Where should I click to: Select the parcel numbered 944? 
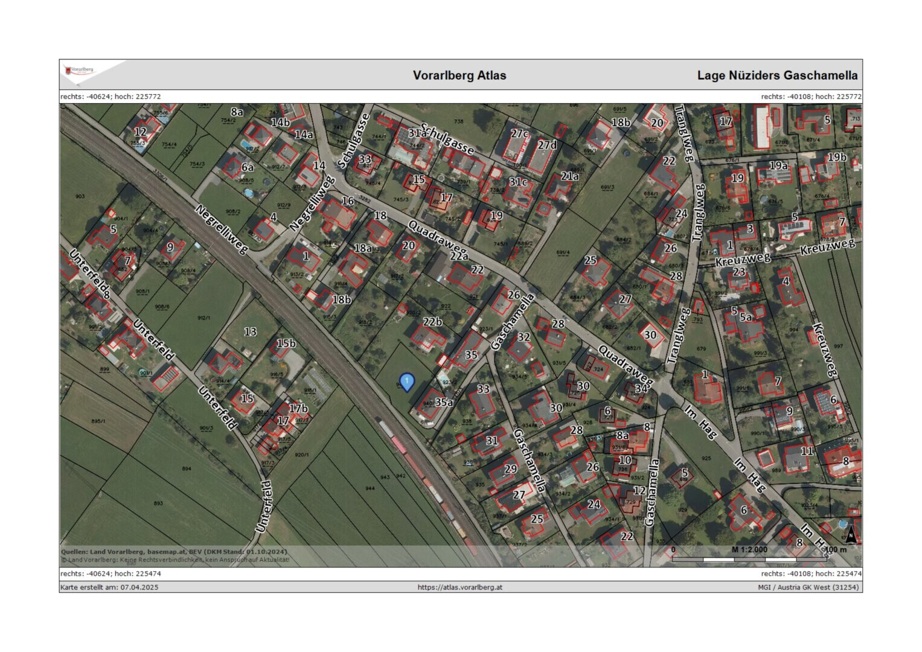tap(370, 487)
